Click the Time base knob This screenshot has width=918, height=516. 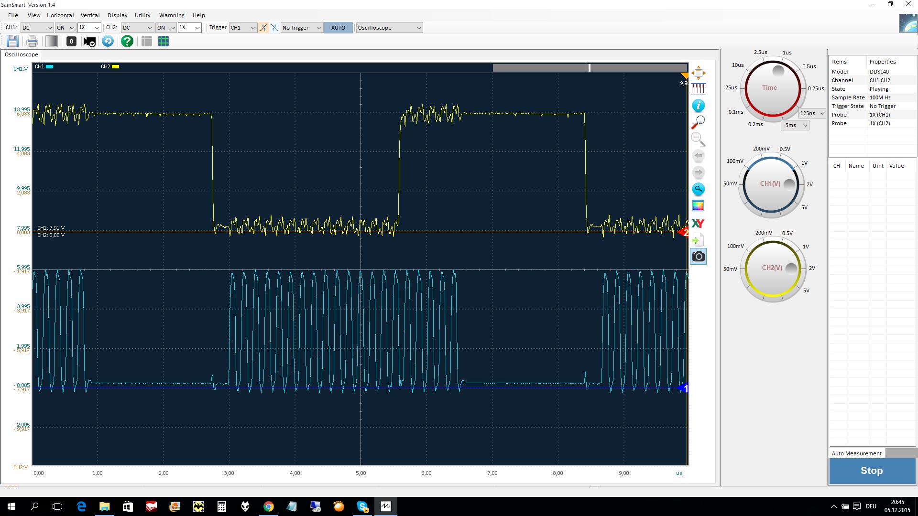[772, 88]
